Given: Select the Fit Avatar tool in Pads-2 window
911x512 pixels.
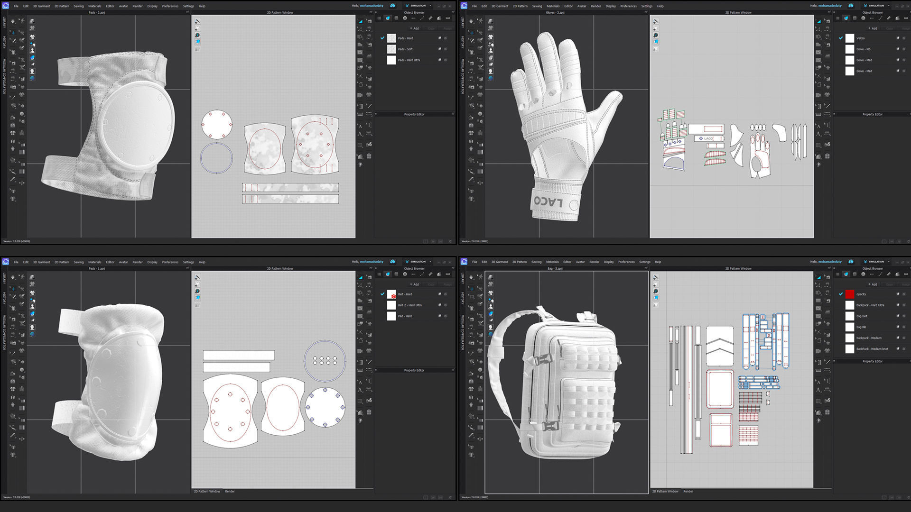Looking at the screenshot, I should point(22,21).
